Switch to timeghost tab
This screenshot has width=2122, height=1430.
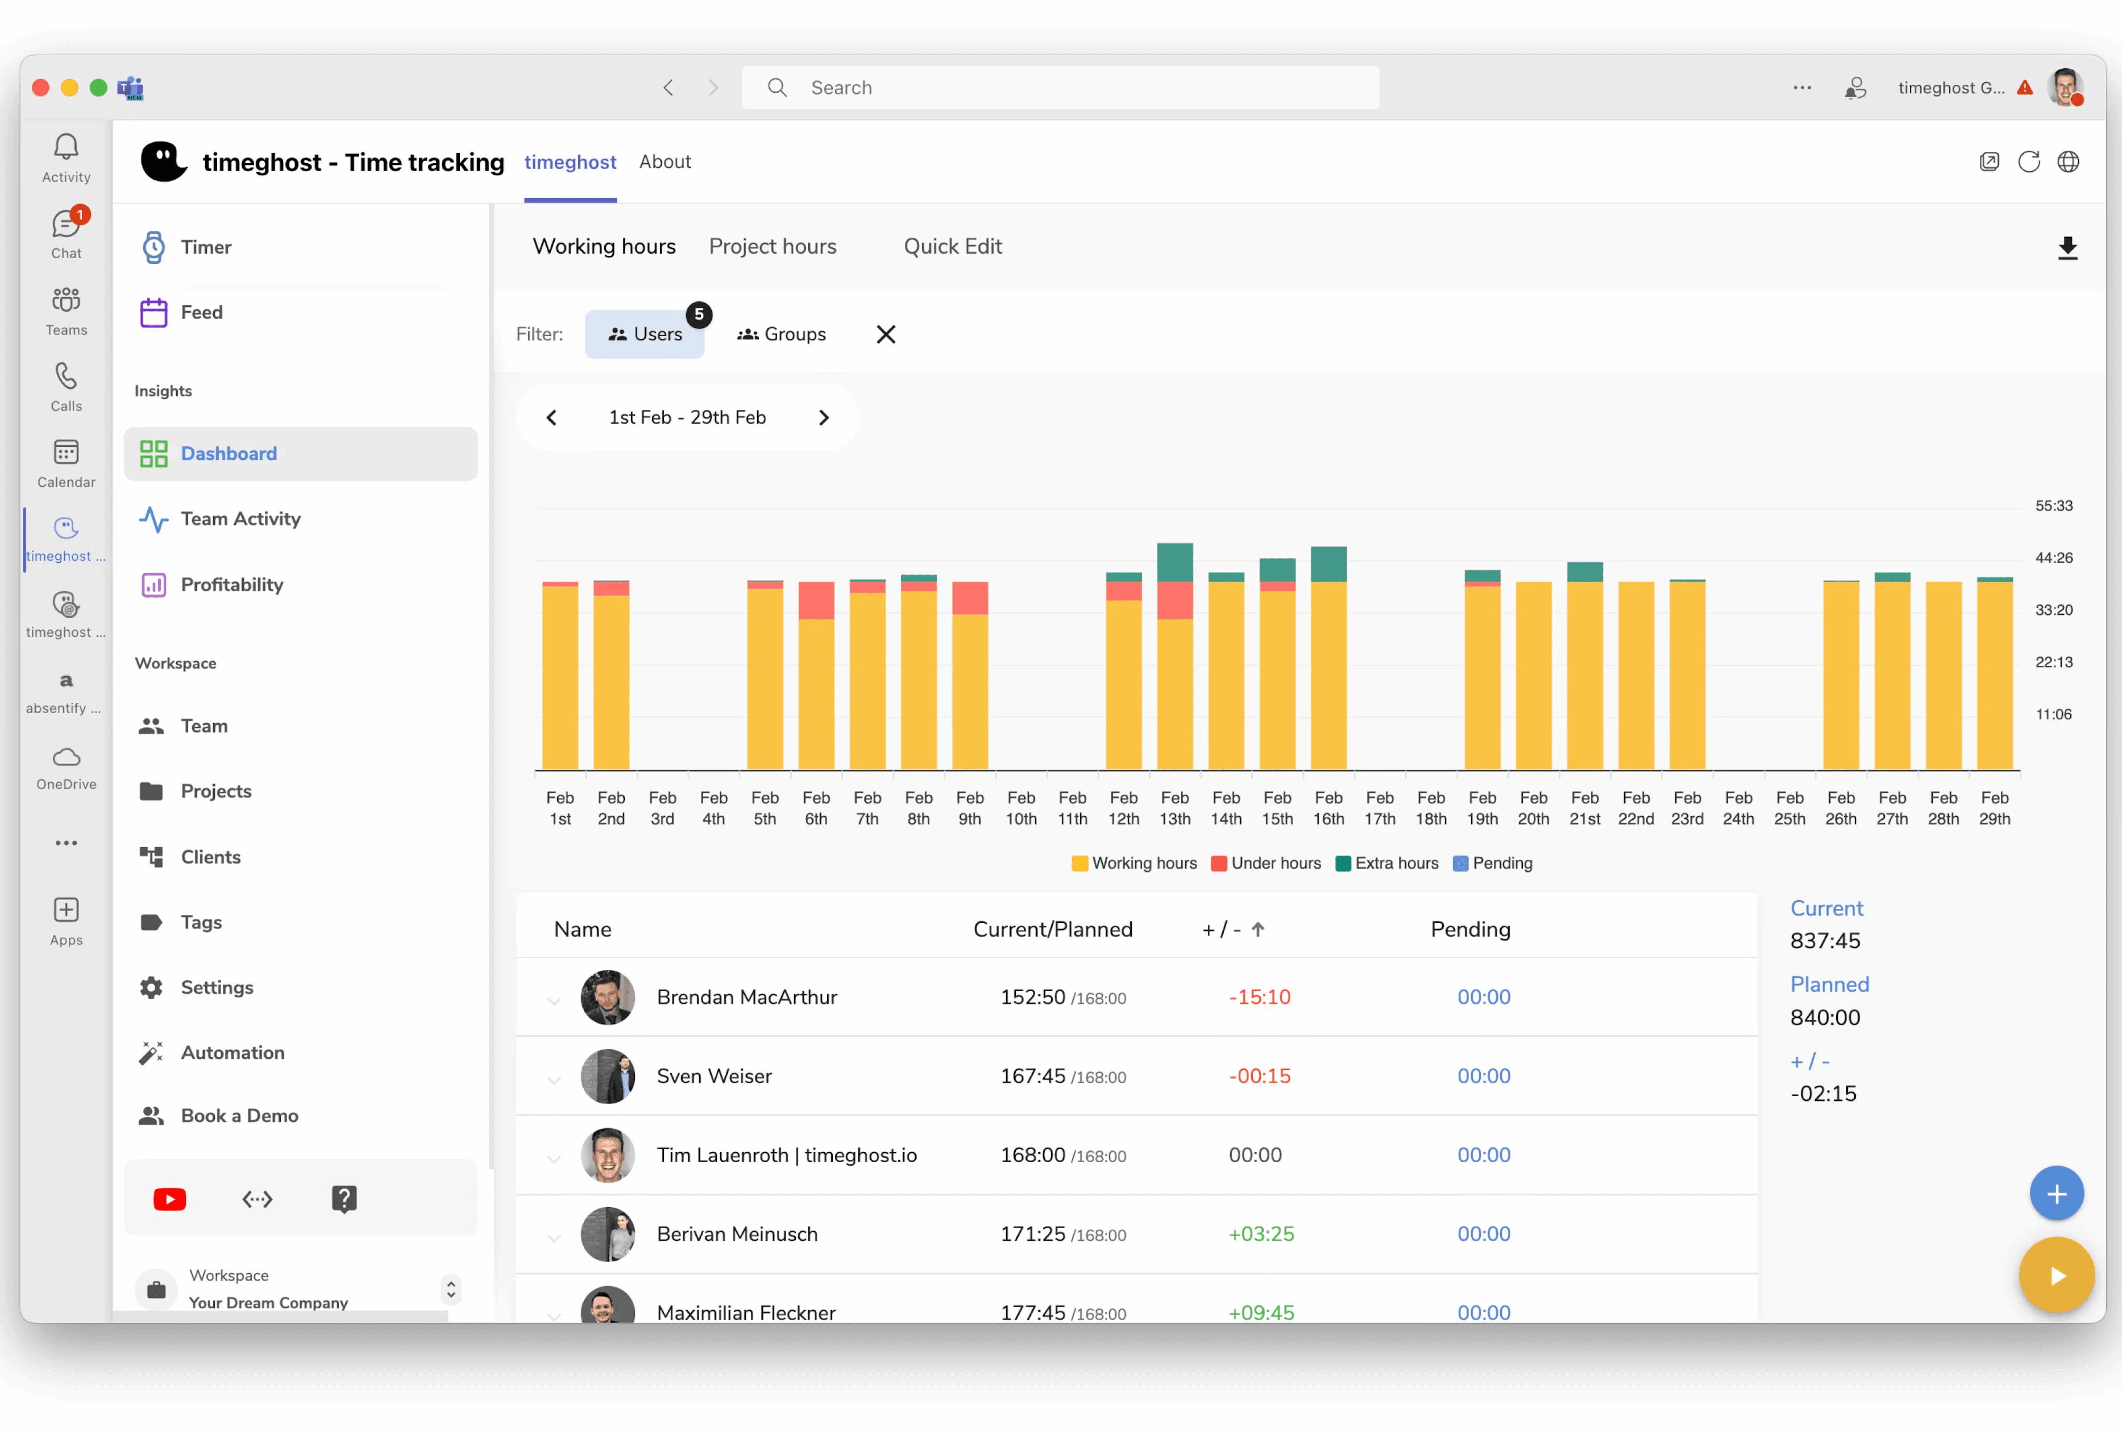[x=570, y=161]
